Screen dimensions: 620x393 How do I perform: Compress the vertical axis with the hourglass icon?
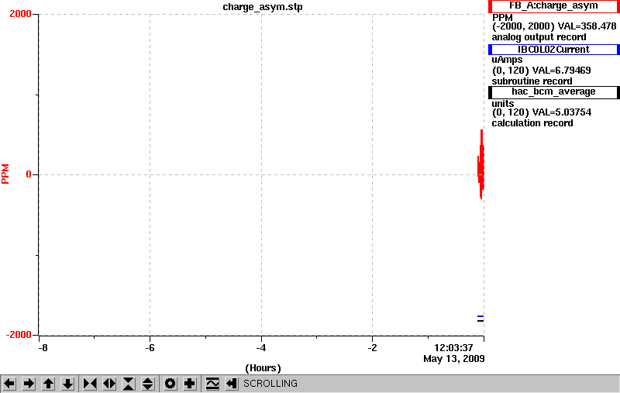click(129, 384)
